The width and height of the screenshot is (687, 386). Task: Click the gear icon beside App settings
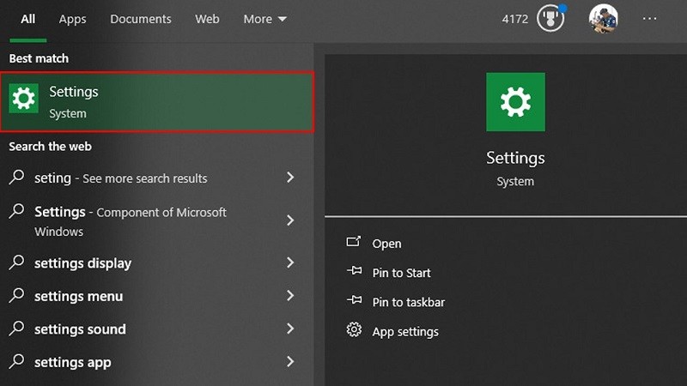354,330
